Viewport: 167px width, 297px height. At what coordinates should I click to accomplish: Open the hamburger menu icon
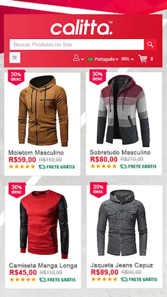click(x=15, y=57)
